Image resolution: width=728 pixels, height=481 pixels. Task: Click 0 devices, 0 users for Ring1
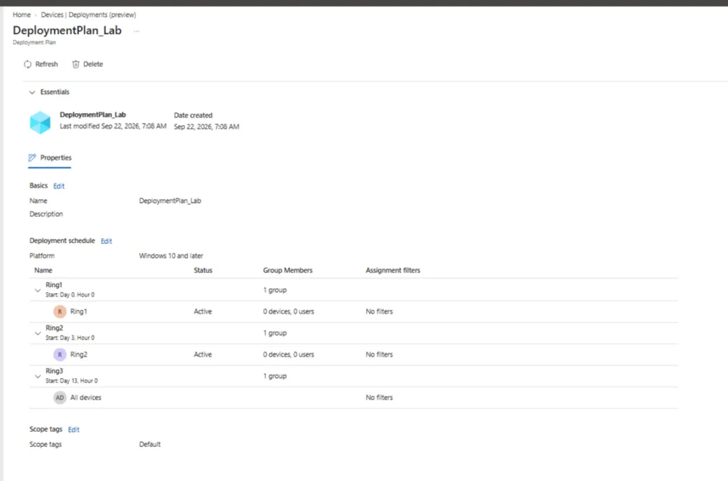pos(289,312)
